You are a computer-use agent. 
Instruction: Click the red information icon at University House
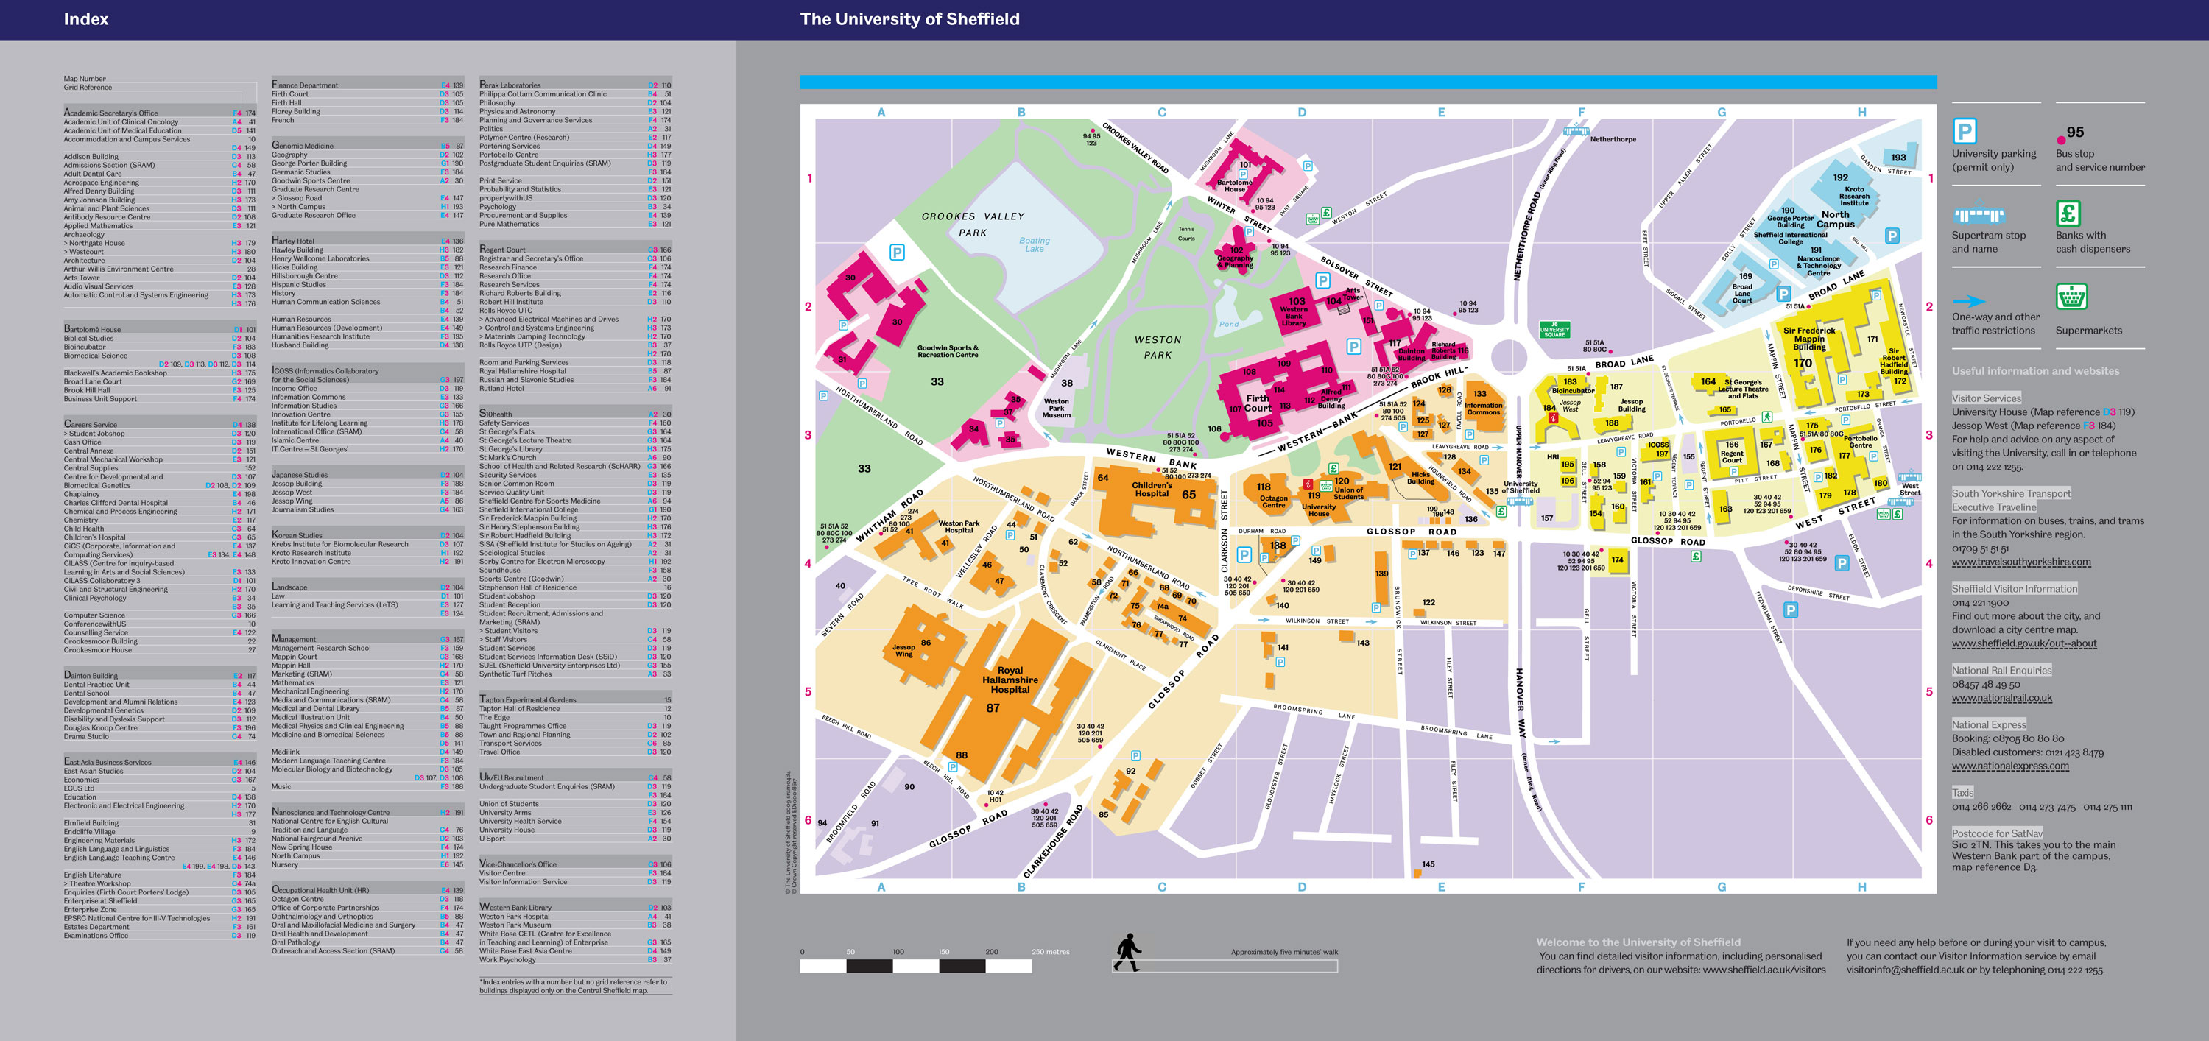coord(1308,484)
